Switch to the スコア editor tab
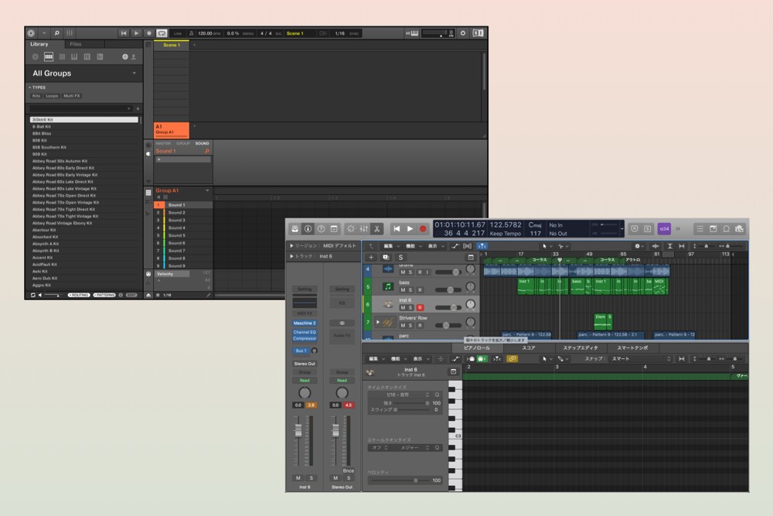The image size is (773, 516). (x=529, y=348)
